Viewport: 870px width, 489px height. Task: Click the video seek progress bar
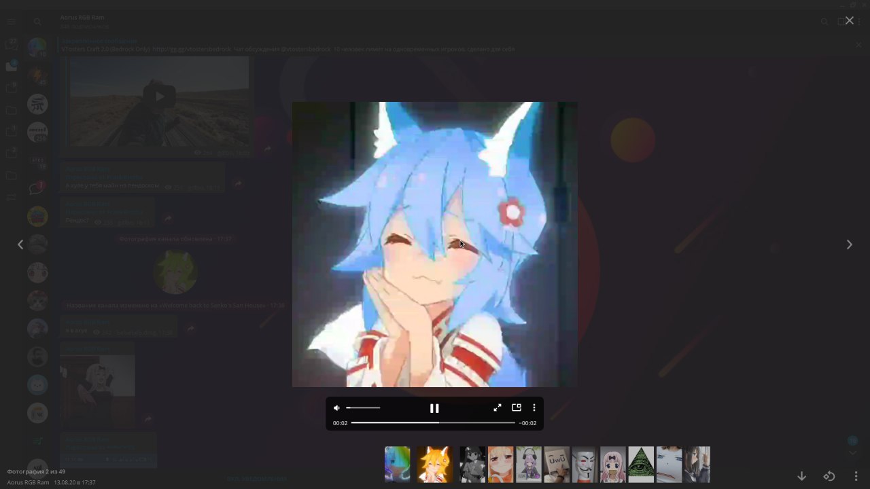433,423
